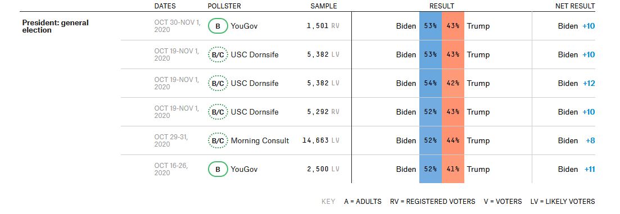Click the B/C badge on the USC Dornsife 54% row
Viewport: 620px width, 214px height.
[218, 83]
